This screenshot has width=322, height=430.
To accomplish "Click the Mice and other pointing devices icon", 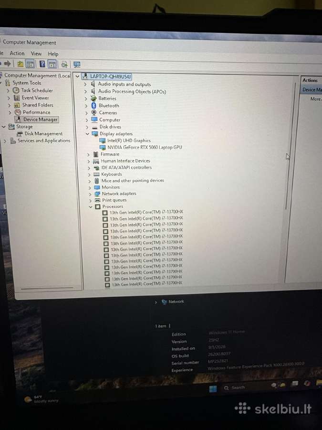I will coord(97,181).
